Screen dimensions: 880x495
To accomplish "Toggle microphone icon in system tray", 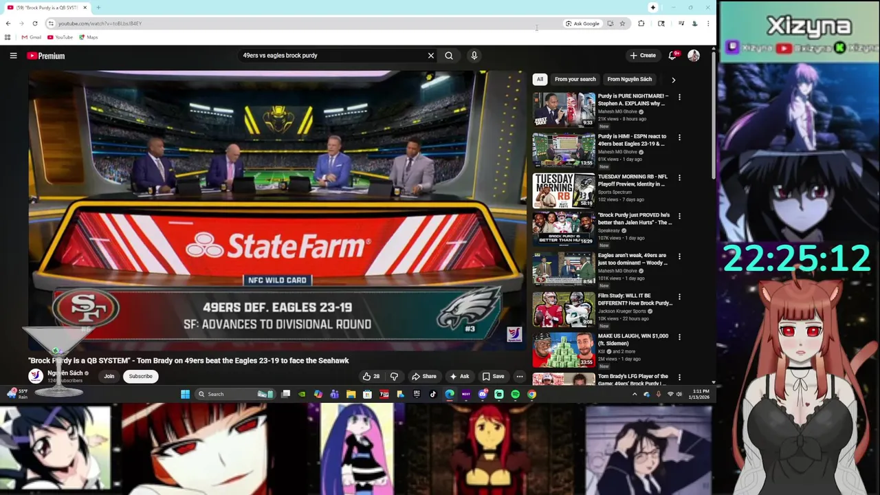I will pos(658,394).
